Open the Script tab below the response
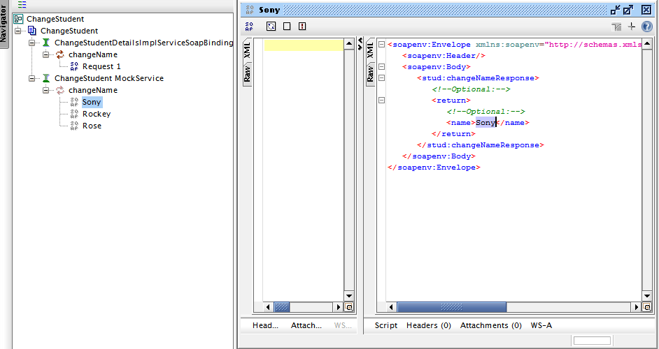Screen dimensions: 659x349 (x=385, y=325)
